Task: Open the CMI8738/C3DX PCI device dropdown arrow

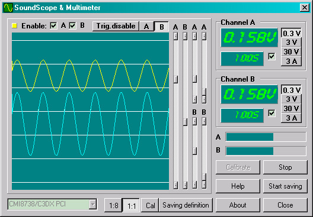Action: [93, 204]
